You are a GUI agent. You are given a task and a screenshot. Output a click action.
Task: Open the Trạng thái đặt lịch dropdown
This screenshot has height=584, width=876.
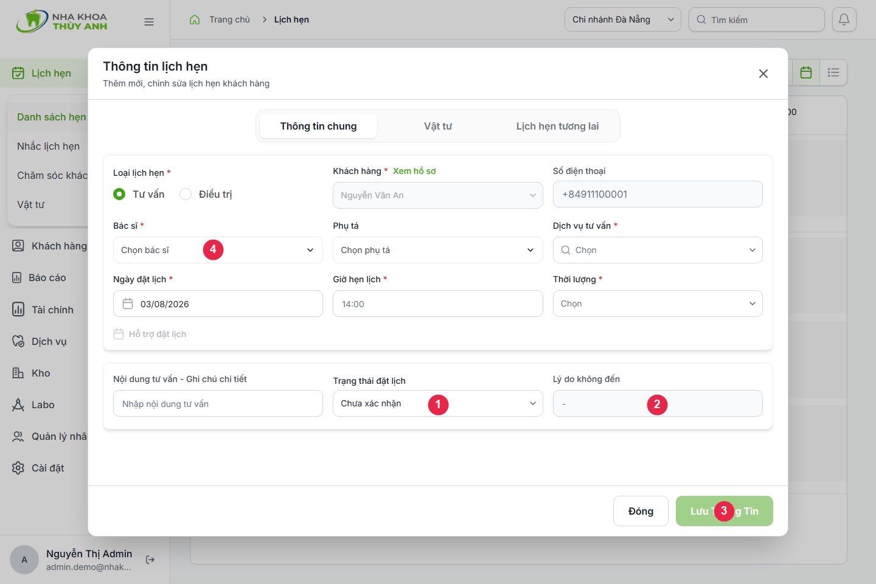(x=437, y=403)
